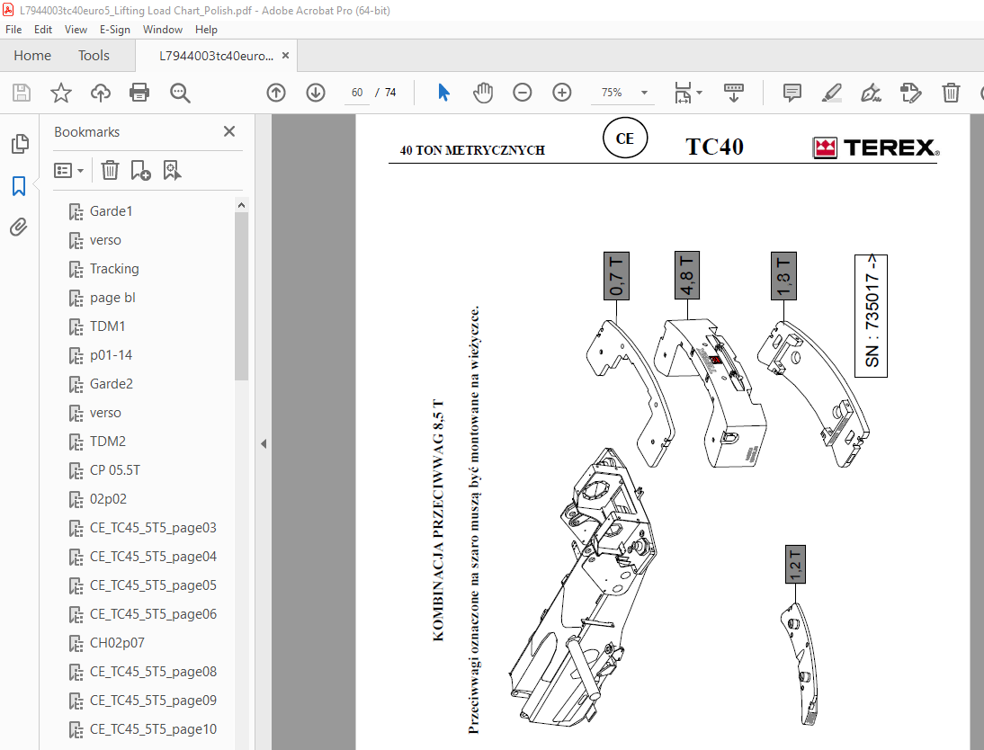The width and height of the screenshot is (984, 750).
Task: Close the Bookmarks panel
Action: 229,131
